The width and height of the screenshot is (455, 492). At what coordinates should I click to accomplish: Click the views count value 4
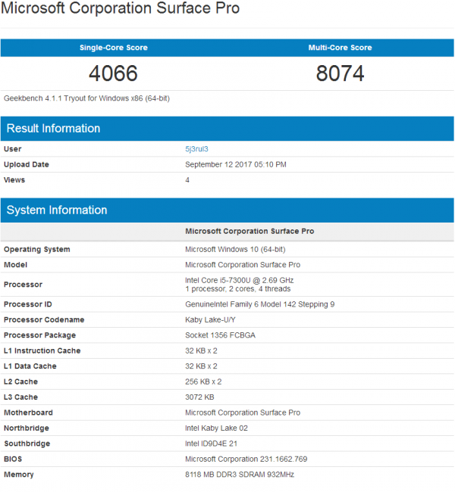[x=187, y=180]
